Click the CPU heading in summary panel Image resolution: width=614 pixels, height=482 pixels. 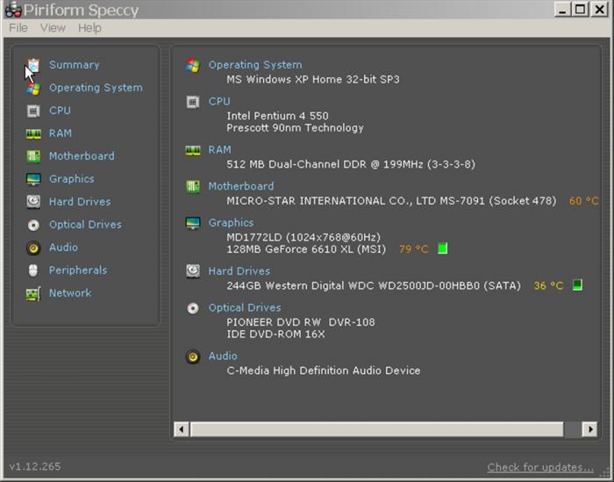pyautogui.click(x=219, y=102)
